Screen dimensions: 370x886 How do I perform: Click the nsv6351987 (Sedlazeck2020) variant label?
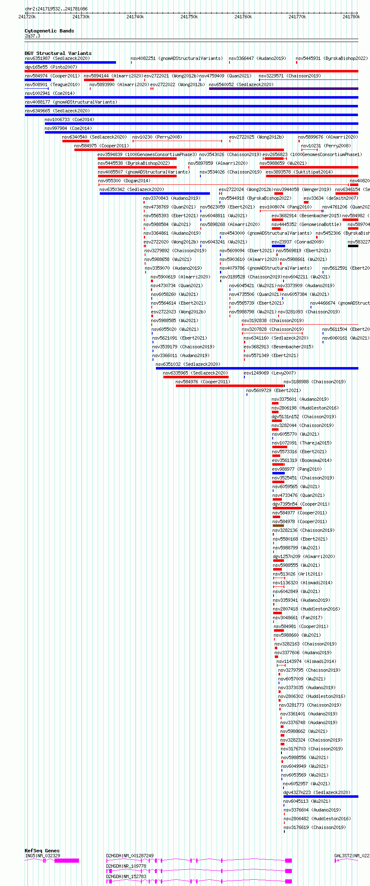pos(57,58)
